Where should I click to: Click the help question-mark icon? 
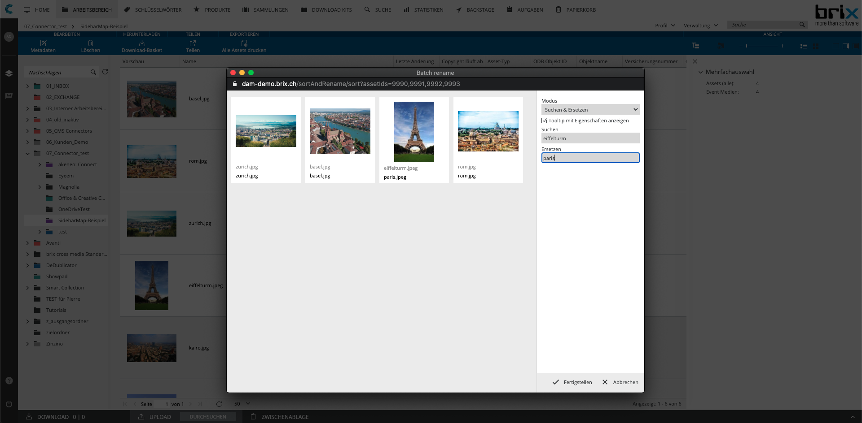9,380
